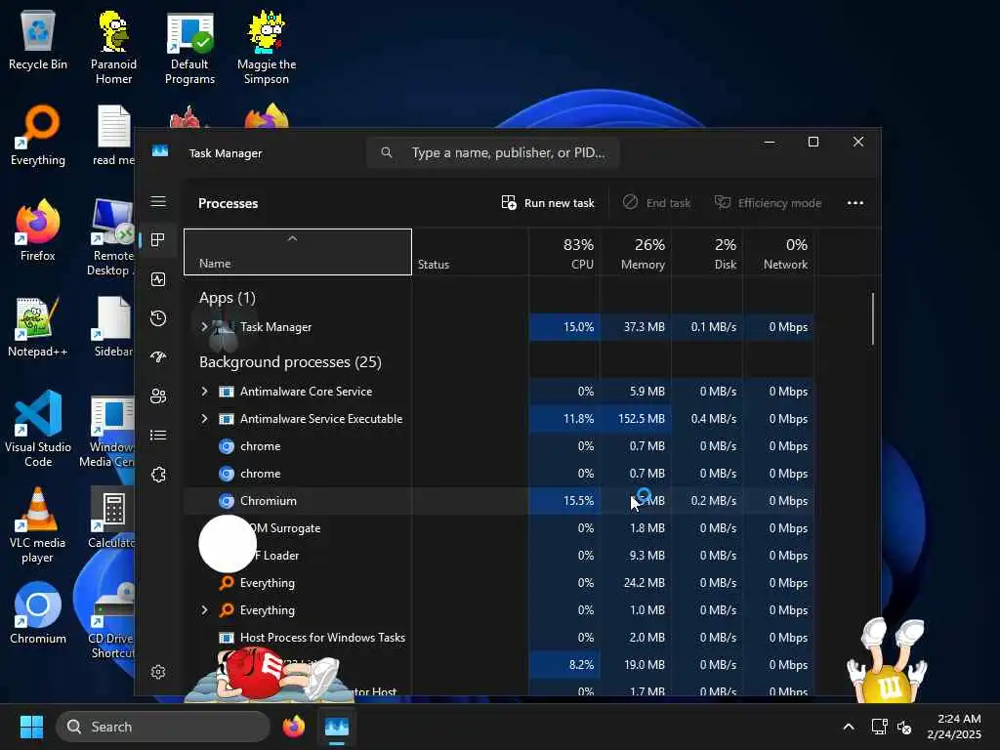Open the clock and date in taskbar
1000x750 pixels.
point(954,727)
